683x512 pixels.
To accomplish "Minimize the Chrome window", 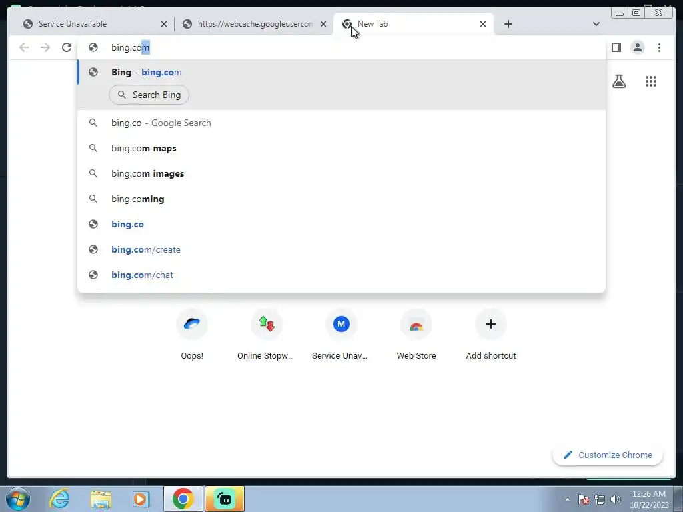I will (x=620, y=13).
